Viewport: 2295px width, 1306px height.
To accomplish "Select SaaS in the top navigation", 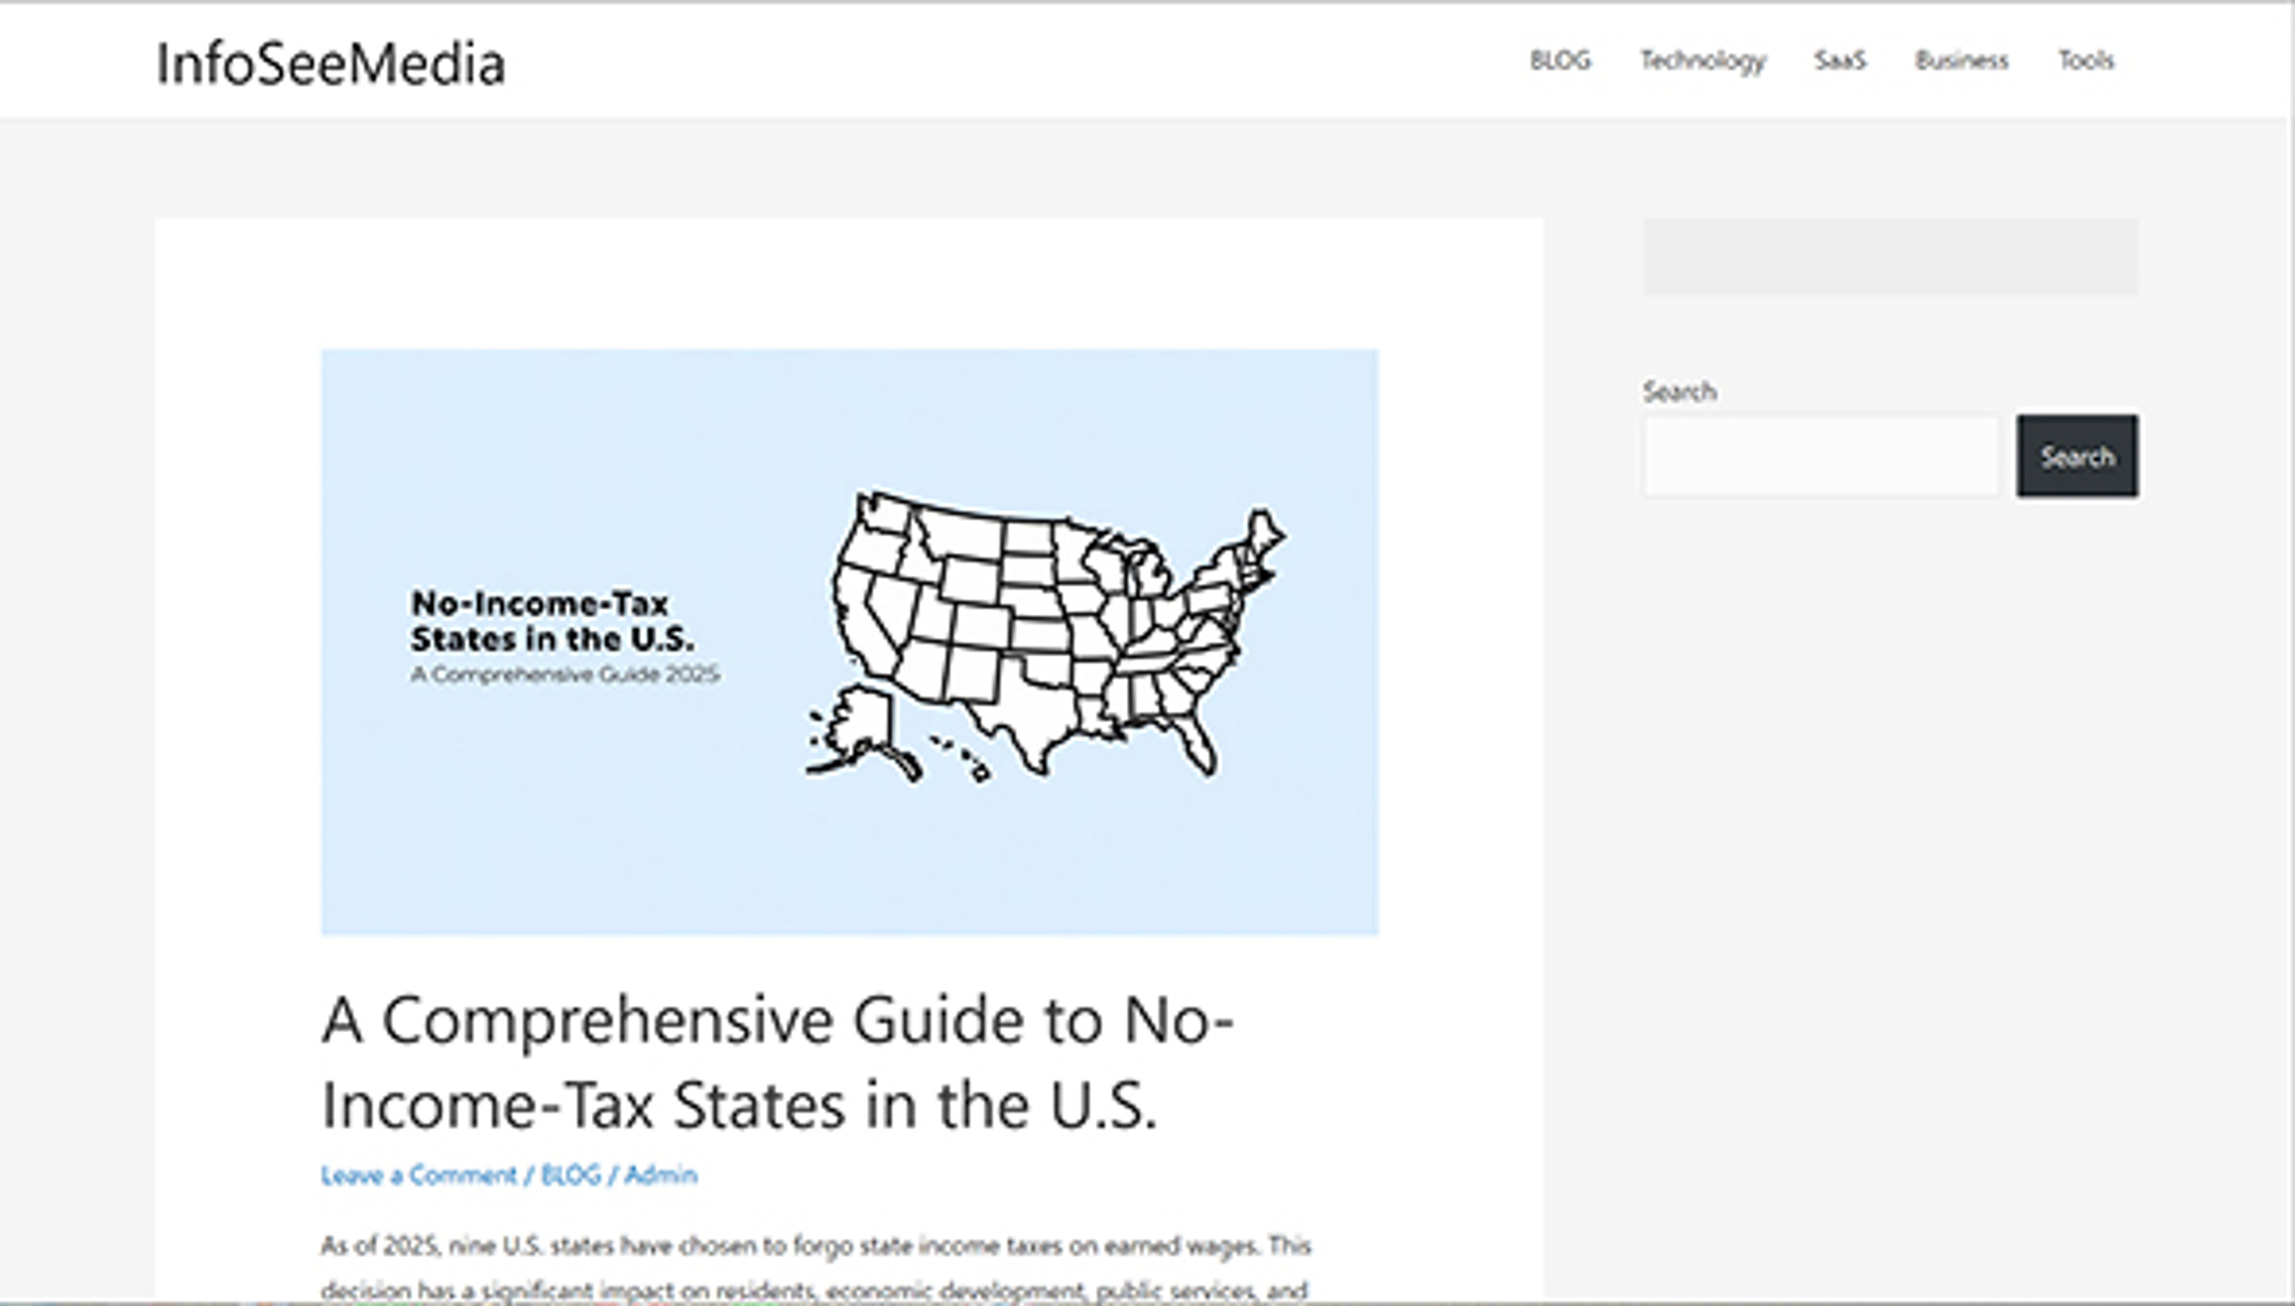I will (x=1839, y=61).
